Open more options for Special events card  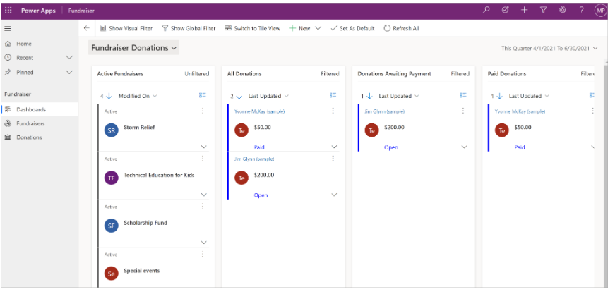(203, 254)
